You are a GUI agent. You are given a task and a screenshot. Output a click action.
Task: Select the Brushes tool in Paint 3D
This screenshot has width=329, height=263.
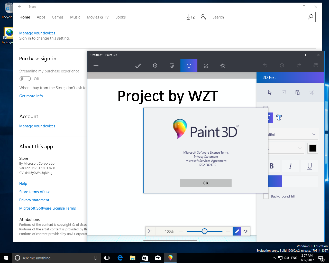click(x=138, y=66)
